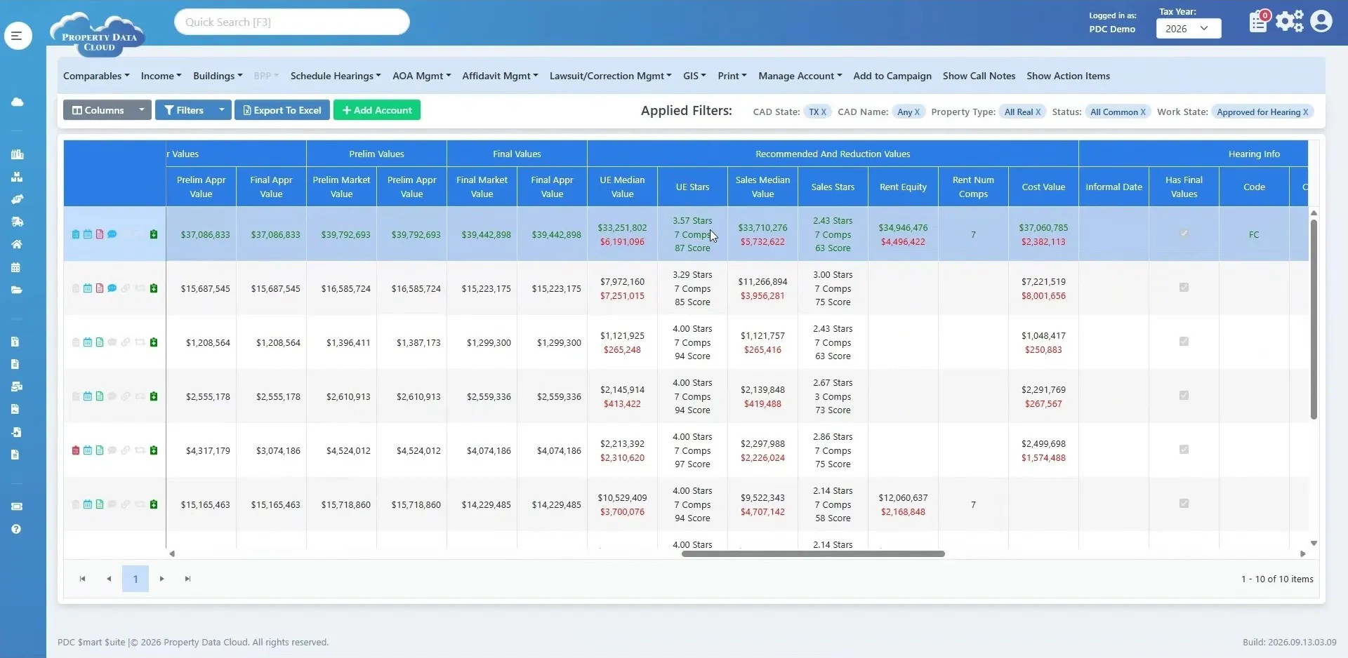Click the green clipboard-plus icon in the $1,208,564 row
The height and width of the screenshot is (658, 1348).
[154, 342]
